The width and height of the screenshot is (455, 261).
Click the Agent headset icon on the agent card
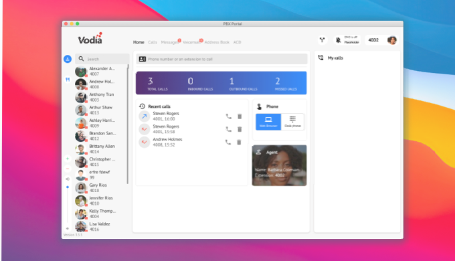pyautogui.click(x=258, y=152)
